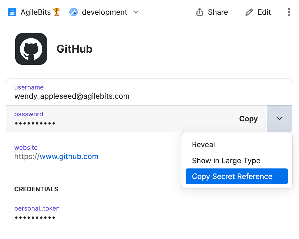Select Copy Secret Reference from the menu
This screenshot has height=239, width=299.
232,176
